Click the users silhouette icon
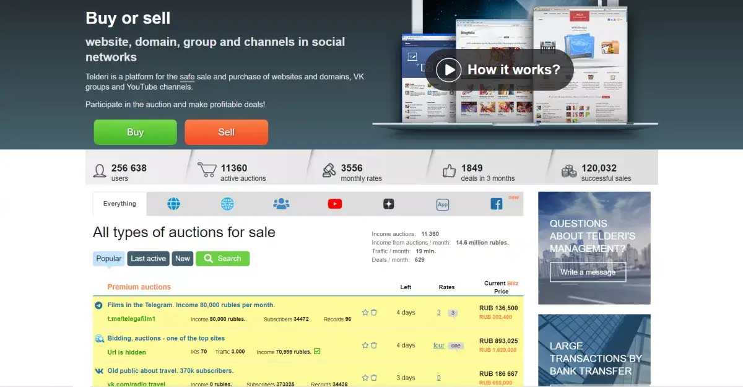The height and width of the screenshot is (387, 743). 100,171
